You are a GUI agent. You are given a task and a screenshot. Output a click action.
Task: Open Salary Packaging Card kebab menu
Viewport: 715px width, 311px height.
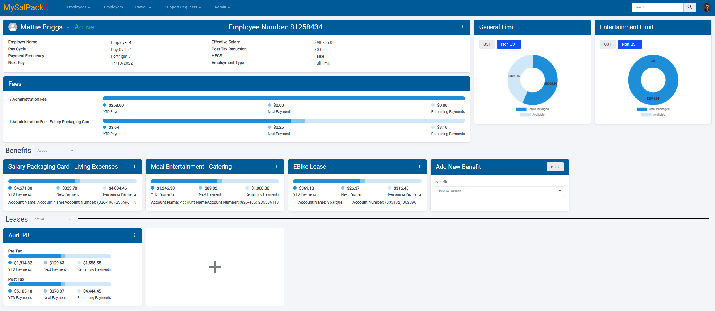(x=135, y=167)
